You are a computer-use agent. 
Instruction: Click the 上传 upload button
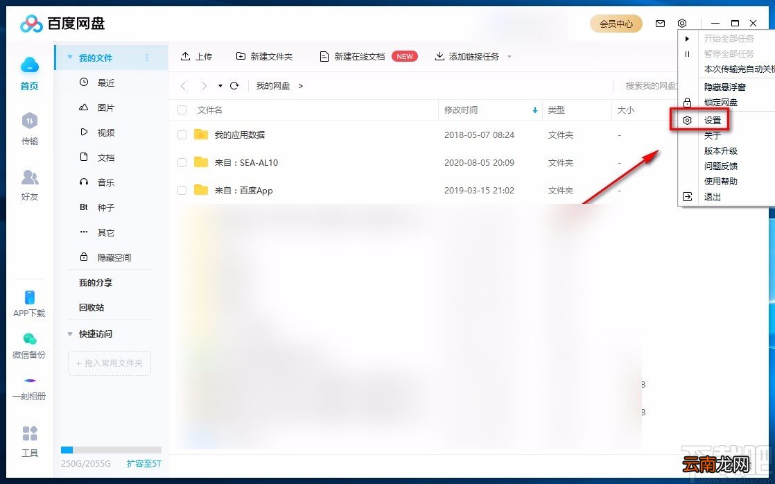[x=196, y=56]
